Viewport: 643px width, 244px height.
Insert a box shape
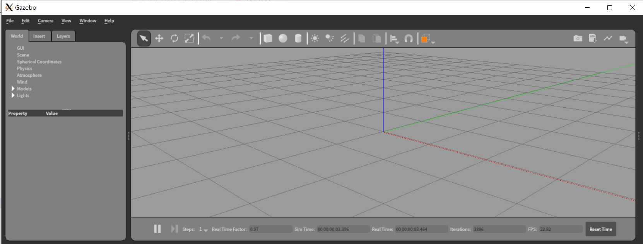pyautogui.click(x=268, y=38)
